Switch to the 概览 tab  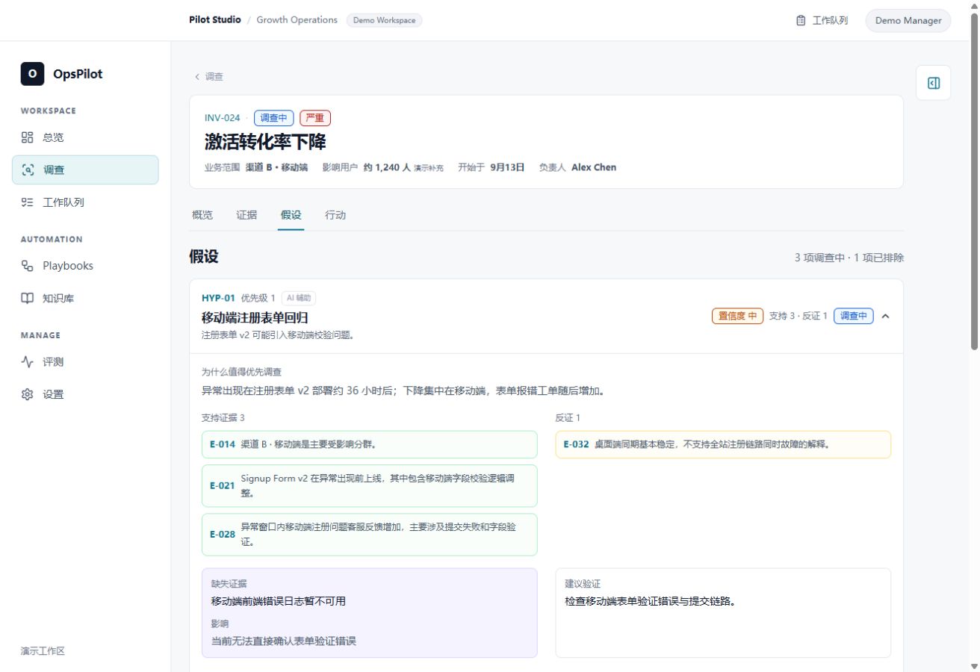[202, 215]
